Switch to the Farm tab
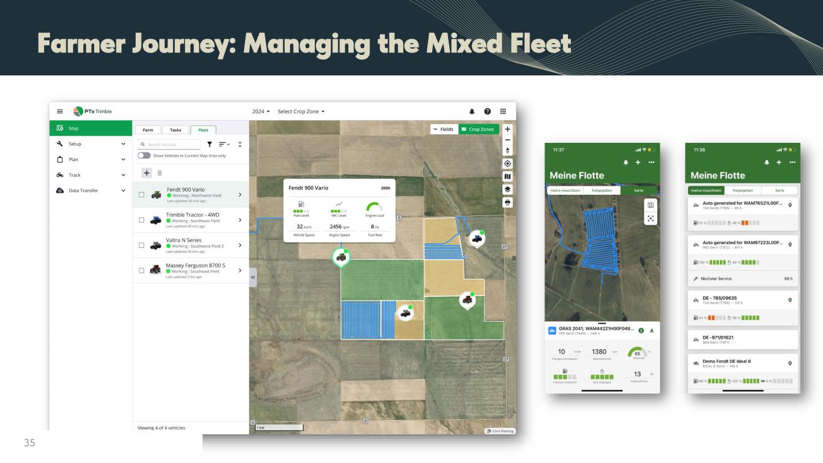This screenshot has height=463, width=823. pyautogui.click(x=147, y=130)
